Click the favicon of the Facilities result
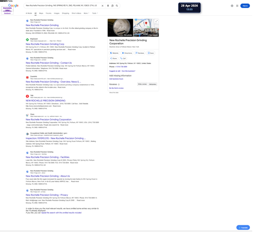This screenshot has height=232, width=254. [x=27, y=153]
